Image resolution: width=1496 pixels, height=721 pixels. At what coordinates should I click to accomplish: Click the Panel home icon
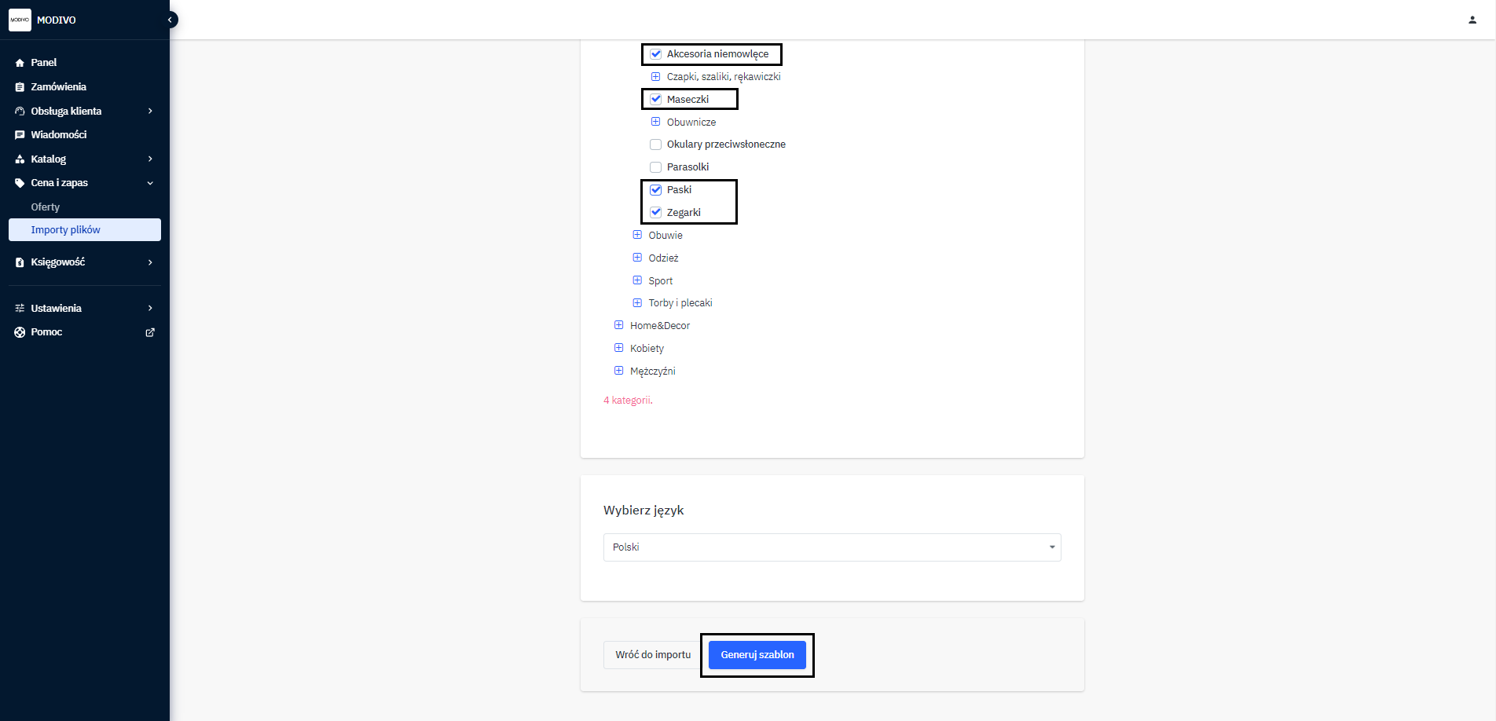pyautogui.click(x=20, y=63)
